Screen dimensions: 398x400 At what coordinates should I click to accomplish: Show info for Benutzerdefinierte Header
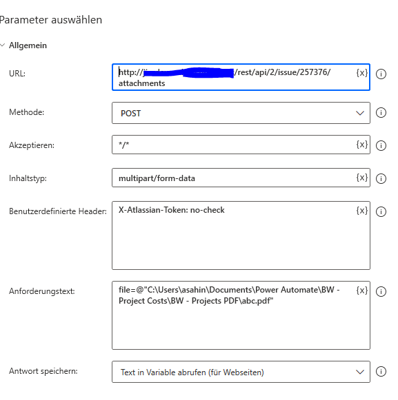click(381, 211)
